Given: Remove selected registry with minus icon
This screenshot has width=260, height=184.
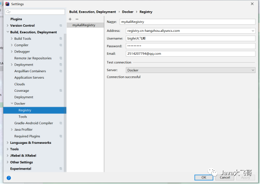Looking at the screenshot, I should (x=77, y=19).
